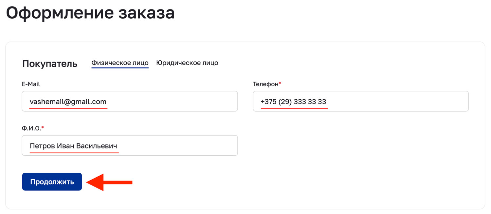Click the name Петров Иван Васильевич

73,146
